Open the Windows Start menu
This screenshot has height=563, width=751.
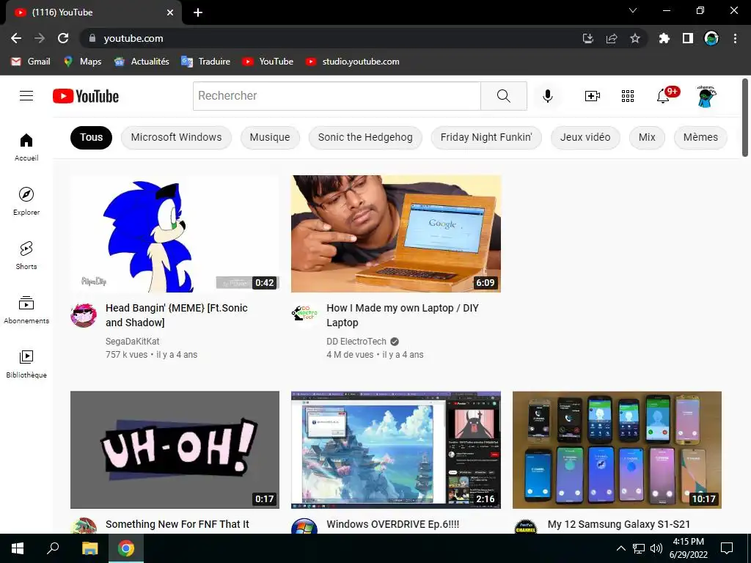click(18, 548)
